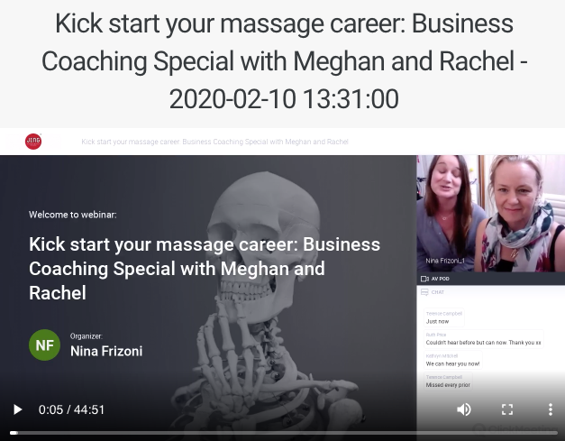Click the red JING logo
565x441 pixels.
(33, 142)
